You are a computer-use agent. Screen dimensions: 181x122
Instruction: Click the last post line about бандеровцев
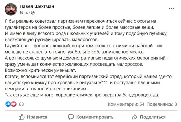click(x=82, y=95)
